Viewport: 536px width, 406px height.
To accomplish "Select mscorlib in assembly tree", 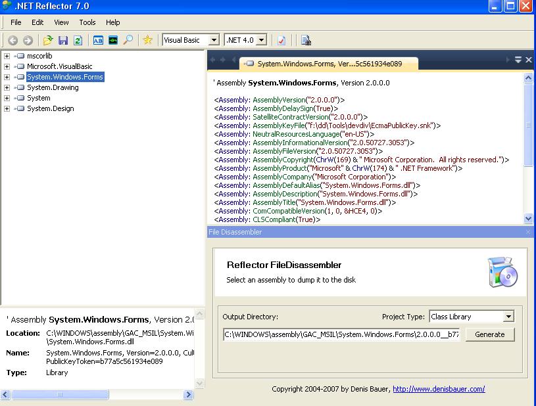I will pyautogui.click(x=39, y=56).
